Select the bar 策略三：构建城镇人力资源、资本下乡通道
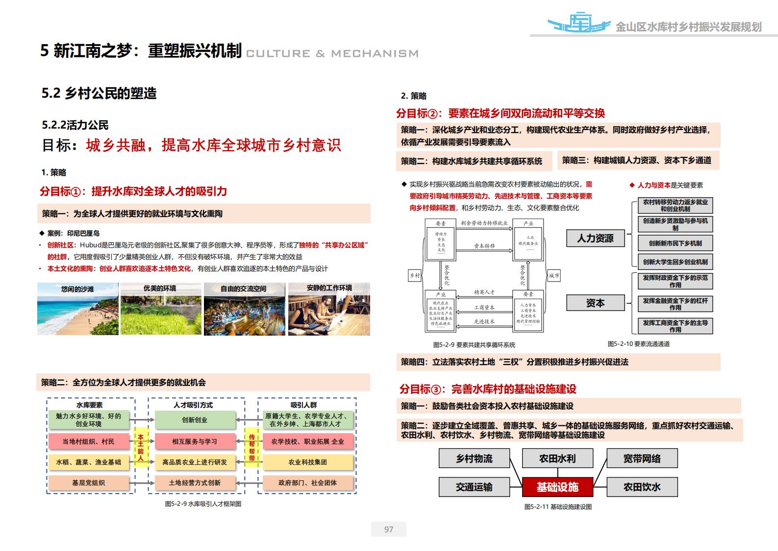 pos(639,160)
